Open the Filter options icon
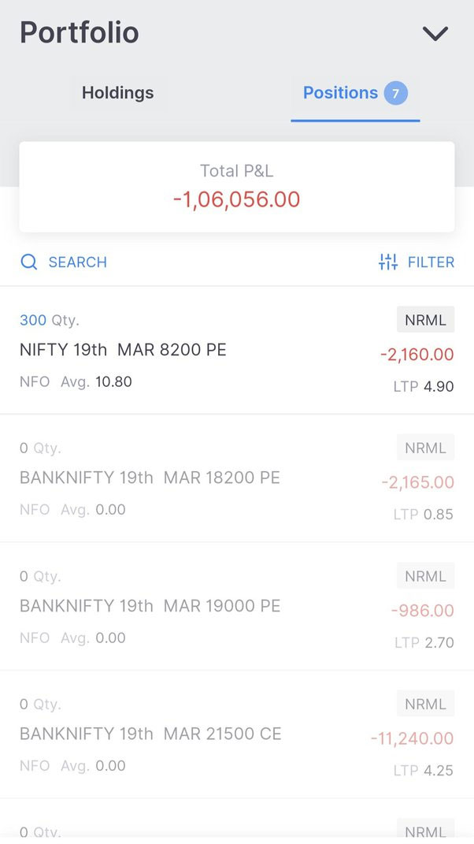The image size is (474, 844). coord(387,262)
